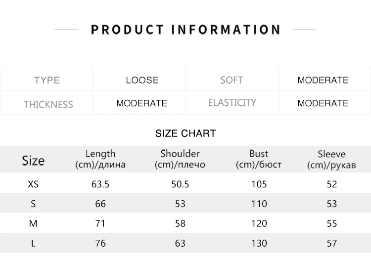Select the SOFT label cell
371x261 pixels.
pos(232,80)
